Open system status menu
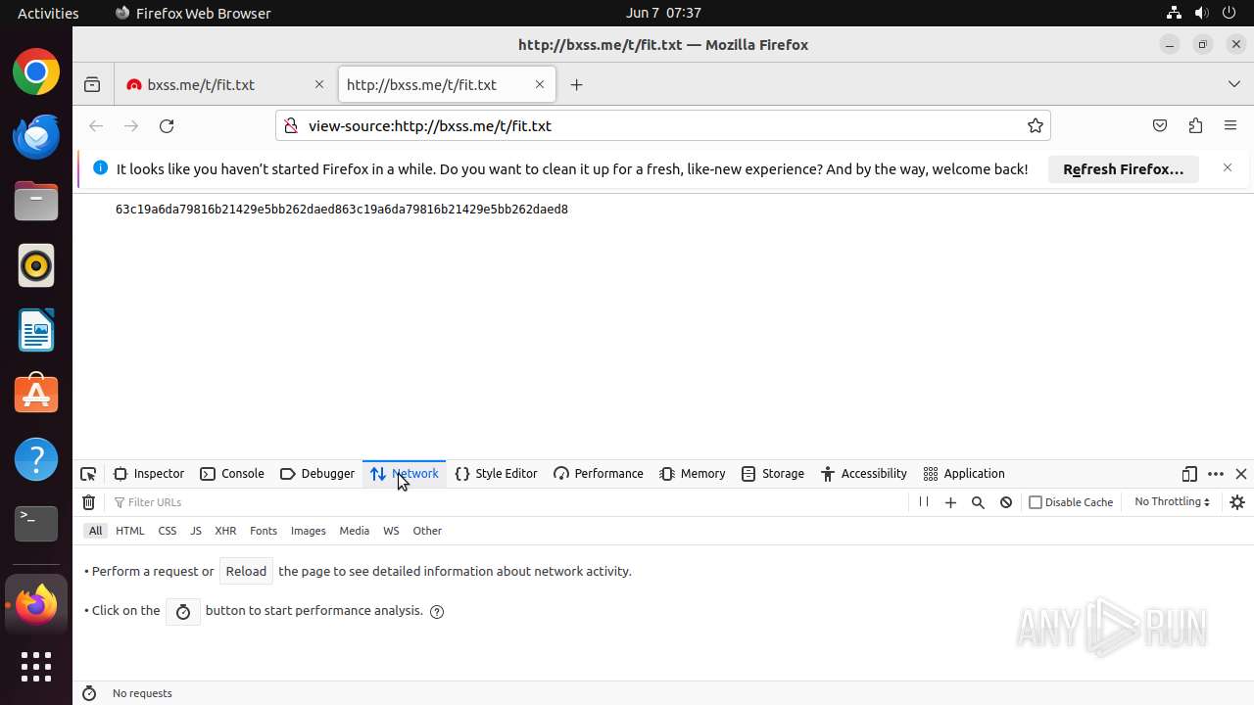 click(1201, 13)
